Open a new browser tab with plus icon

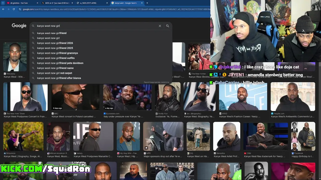pos(147,3)
